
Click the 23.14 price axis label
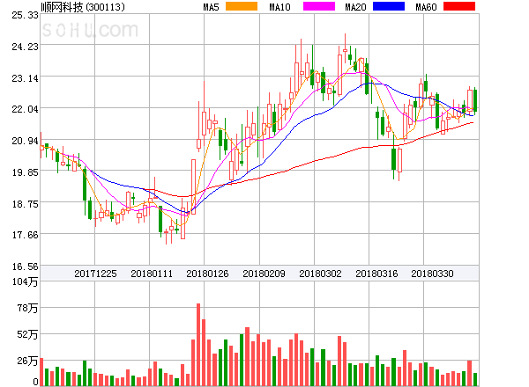click(x=25, y=78)
